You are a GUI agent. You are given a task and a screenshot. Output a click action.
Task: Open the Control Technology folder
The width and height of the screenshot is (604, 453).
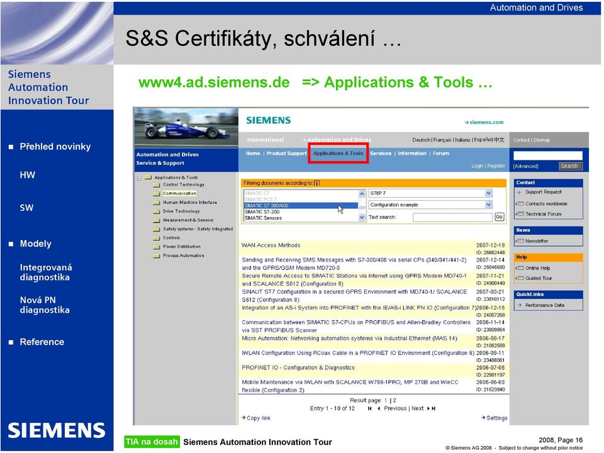coord(183,184)
